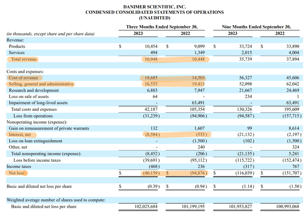Click the products value 10,454
This screenshot has height=213, width=305.
[x=151, y=47]
